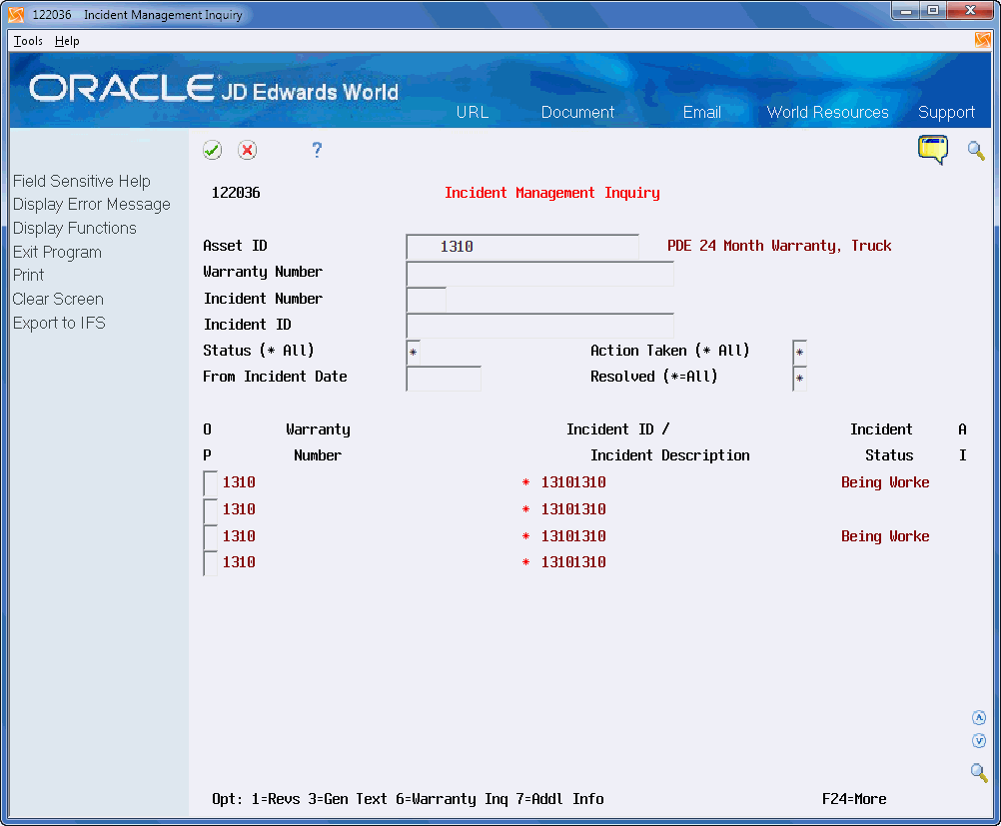
Task: Click the program number 122036 text
Action: tap(236, 193)
